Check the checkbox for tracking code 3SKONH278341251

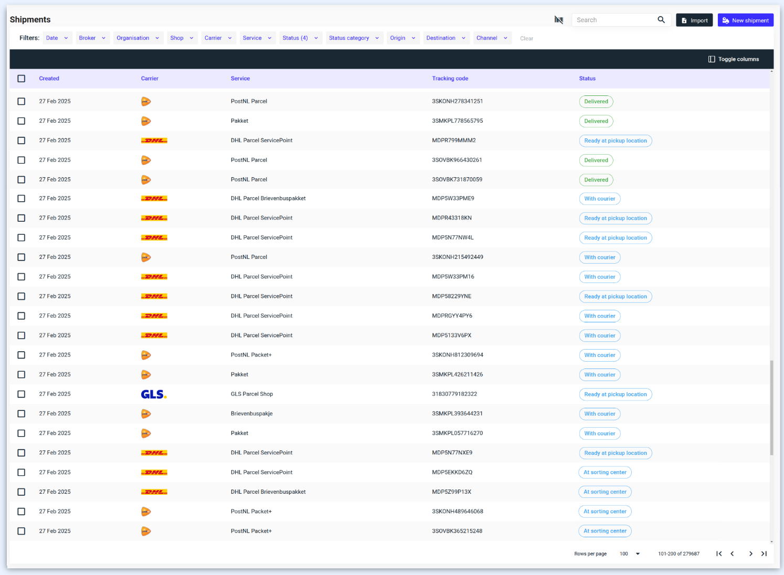22,101
